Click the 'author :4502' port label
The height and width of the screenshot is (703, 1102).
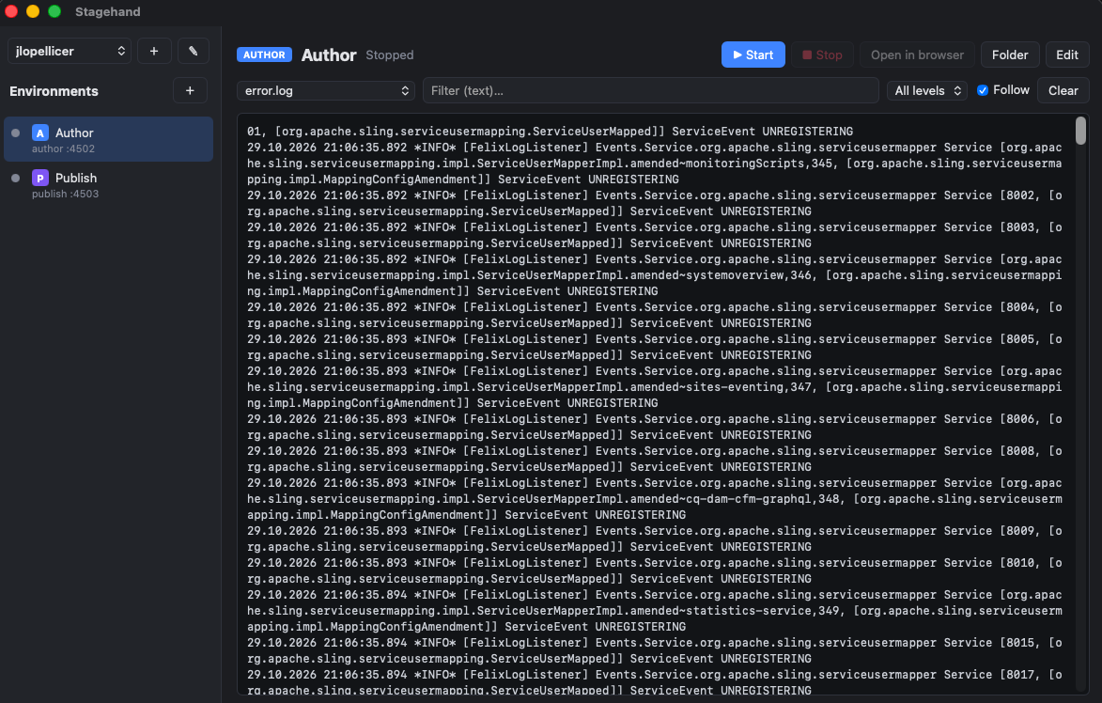pos(63,149)
